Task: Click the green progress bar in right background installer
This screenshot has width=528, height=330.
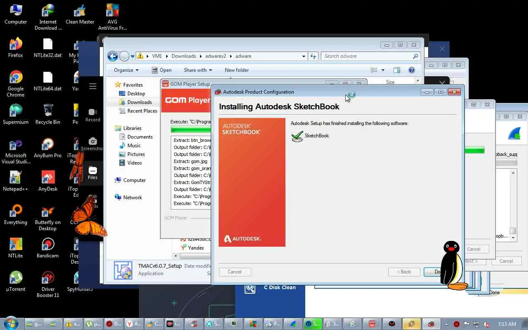Action: coord(474,151)
